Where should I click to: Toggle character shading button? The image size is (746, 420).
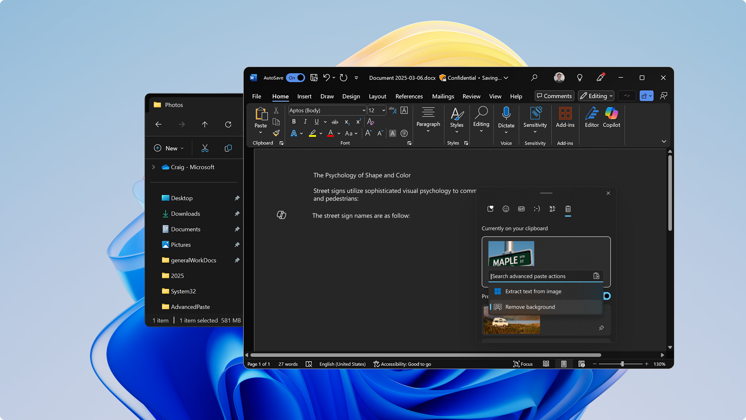coord(393,133)
